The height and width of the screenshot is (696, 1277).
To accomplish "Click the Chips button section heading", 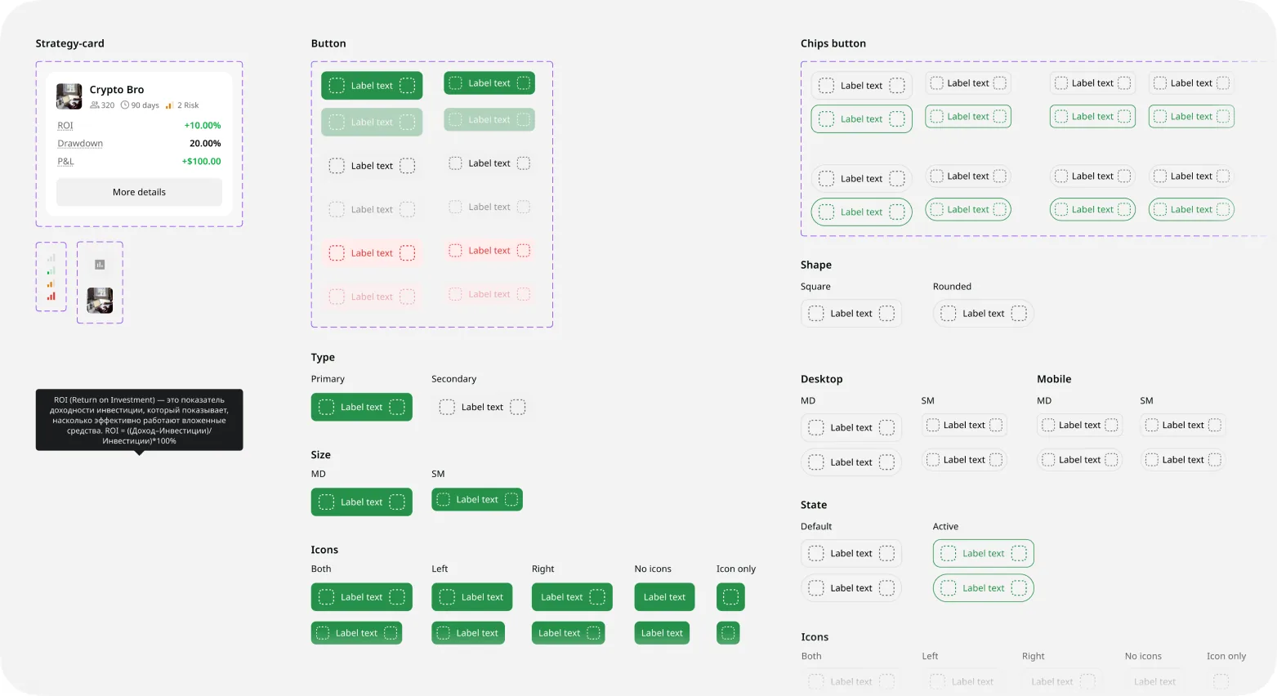I will (x=833, y=44).
